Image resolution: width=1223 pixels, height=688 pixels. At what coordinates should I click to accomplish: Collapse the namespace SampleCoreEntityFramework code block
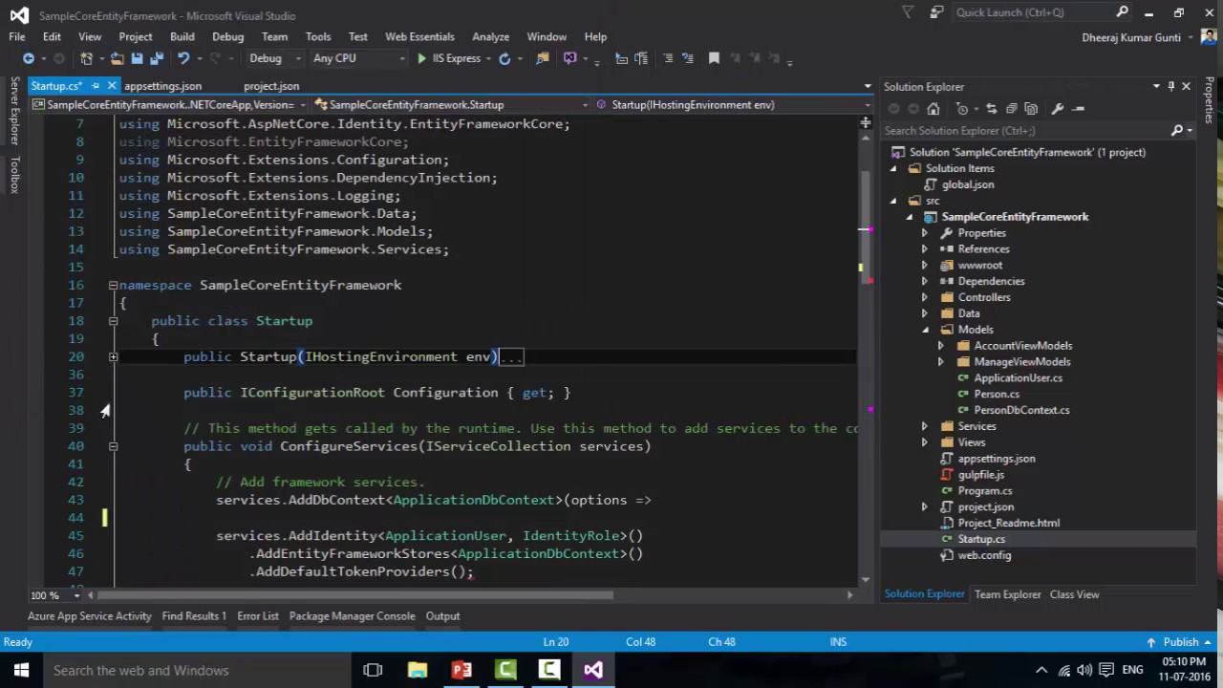coord(113,285)
